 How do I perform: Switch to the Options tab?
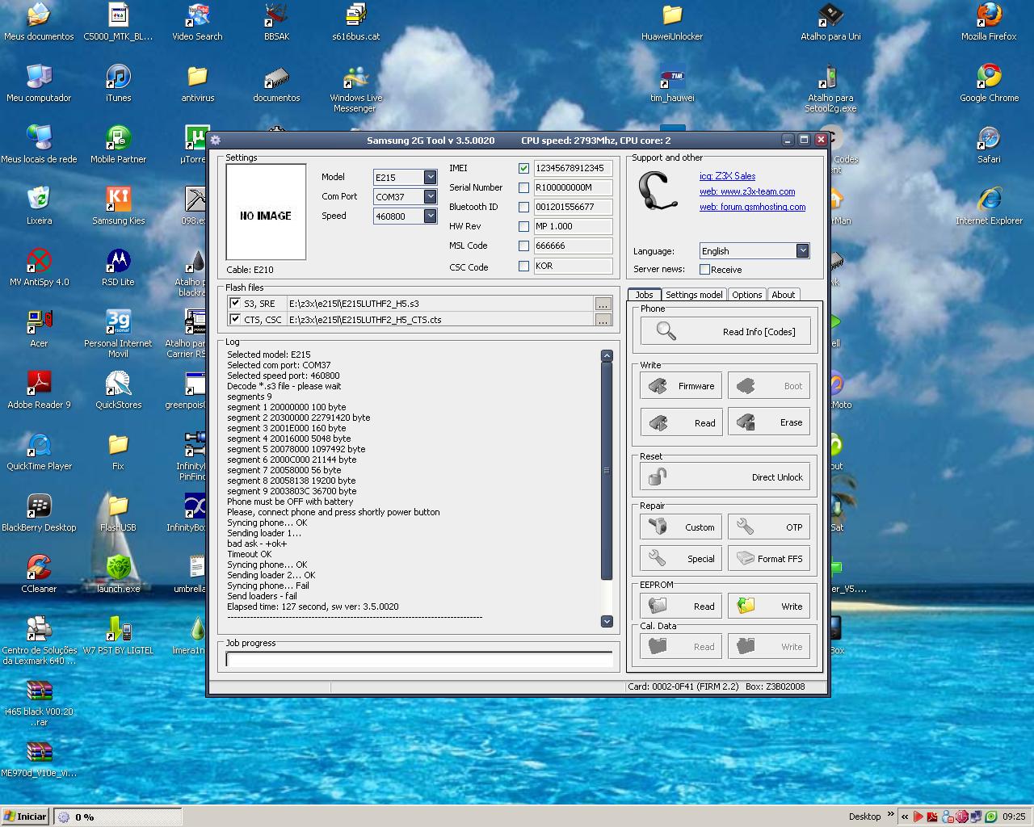pyautogui.click(x=747, y=295)
